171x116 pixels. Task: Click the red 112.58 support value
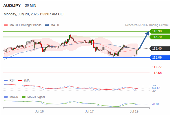point(157,73)
